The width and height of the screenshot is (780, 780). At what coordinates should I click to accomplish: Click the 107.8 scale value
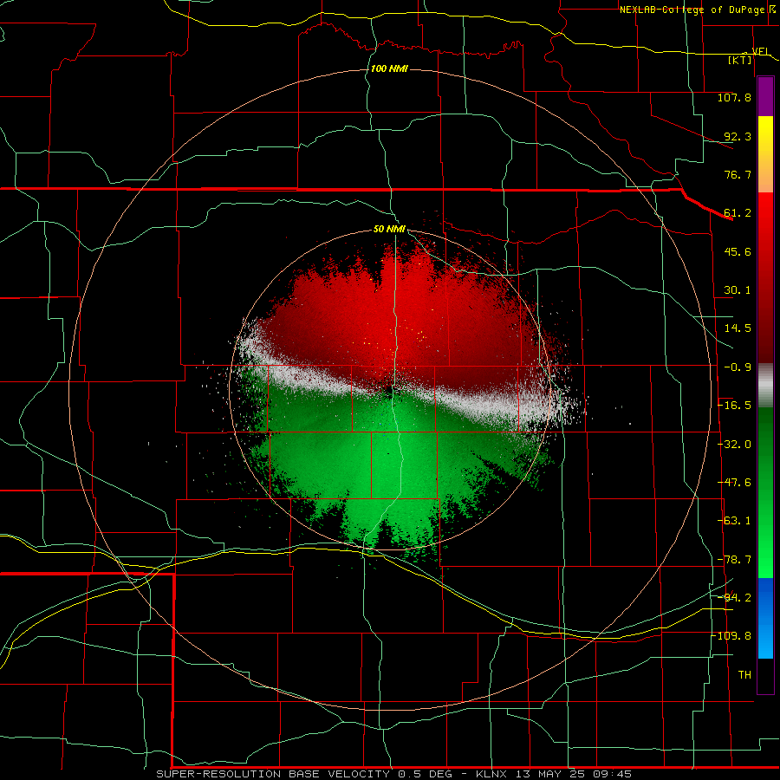click(734, 97)
